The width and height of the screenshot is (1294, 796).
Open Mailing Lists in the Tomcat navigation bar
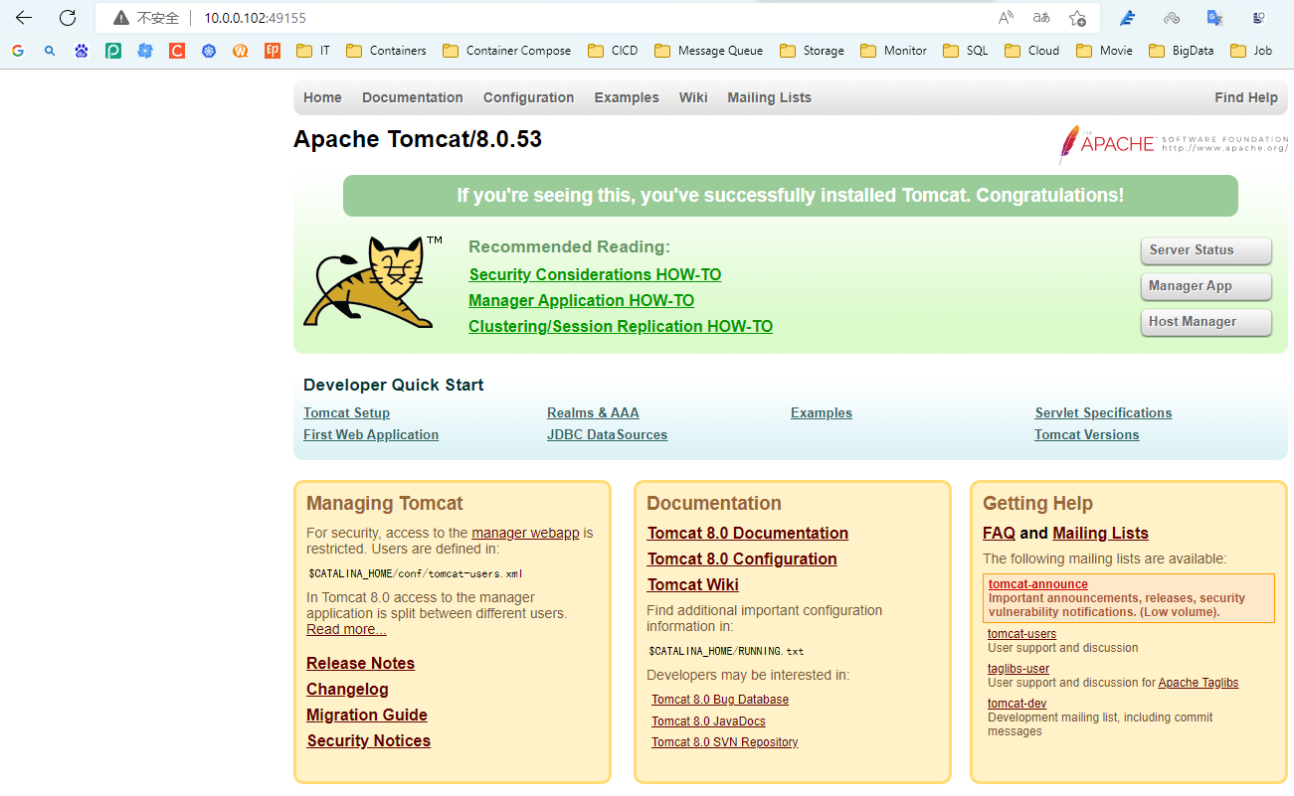click(769, 97)
